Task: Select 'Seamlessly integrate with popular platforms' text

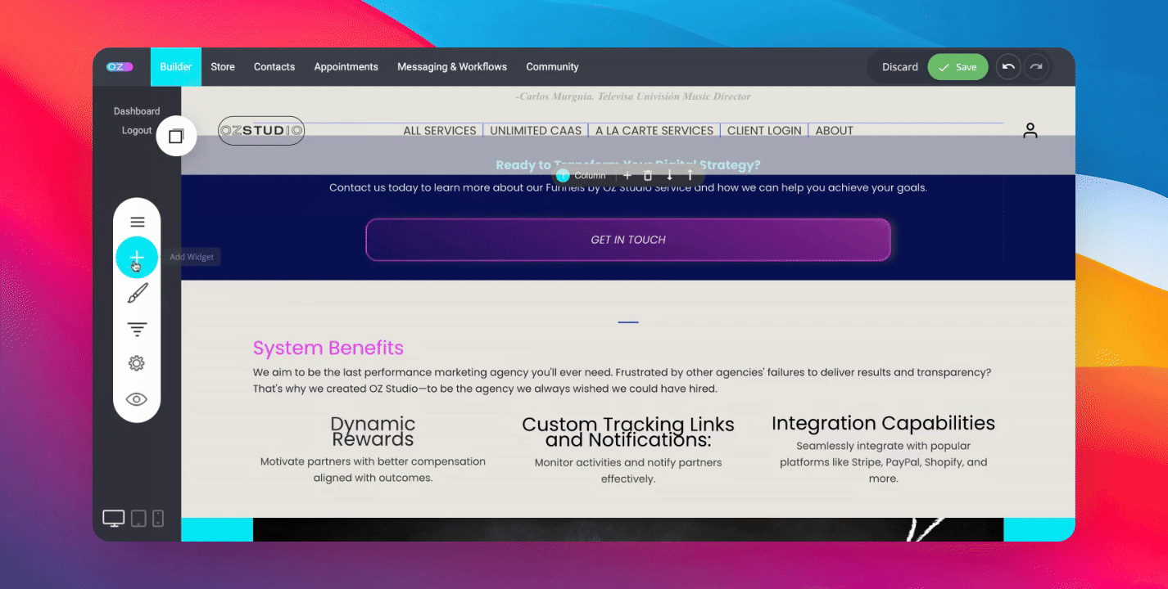Action: coord(883,462)
